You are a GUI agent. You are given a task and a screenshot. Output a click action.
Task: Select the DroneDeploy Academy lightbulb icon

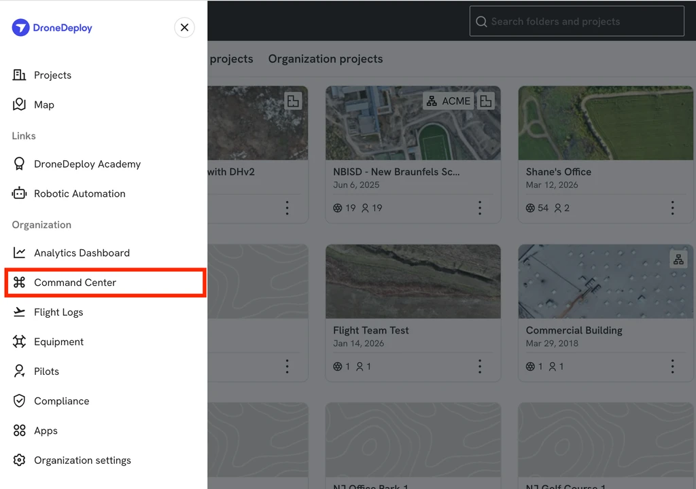click(19, 164)
